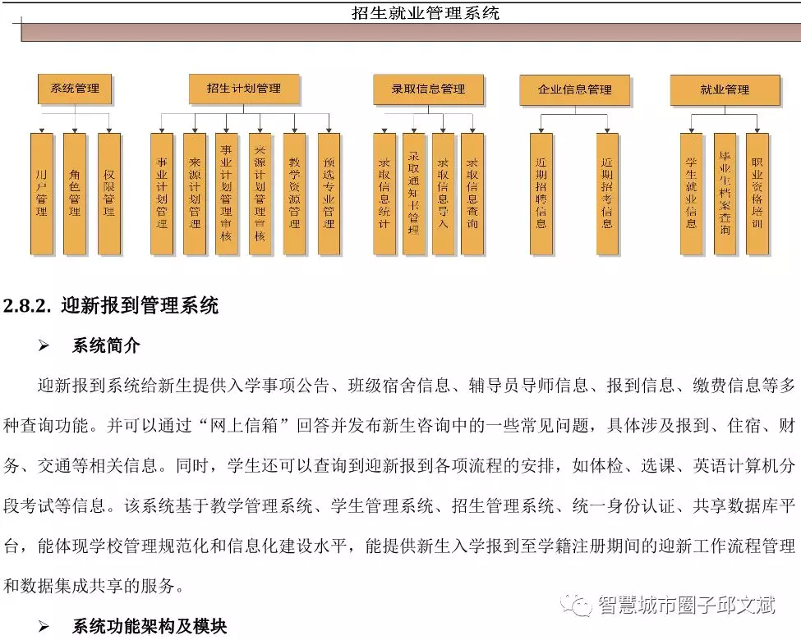The height and width of the screenshot is (640, 801).
Task: Click paragraph line starting 台，能体现学校管理
Action: pyautogui.click(x=399, y=546)
